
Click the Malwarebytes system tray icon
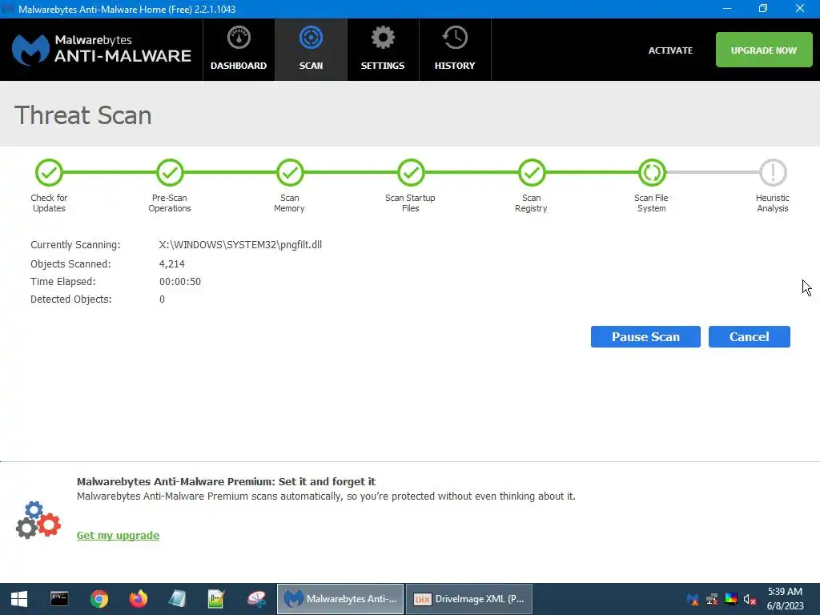(693, 599)
